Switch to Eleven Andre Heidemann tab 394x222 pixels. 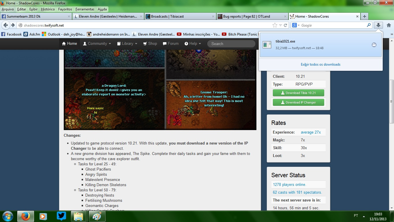coord(108,16)
